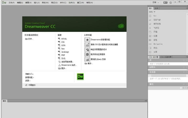The height and width of the screenshot is (118, 188).
Task: Create a new Sass document
Action: (61, 49)
